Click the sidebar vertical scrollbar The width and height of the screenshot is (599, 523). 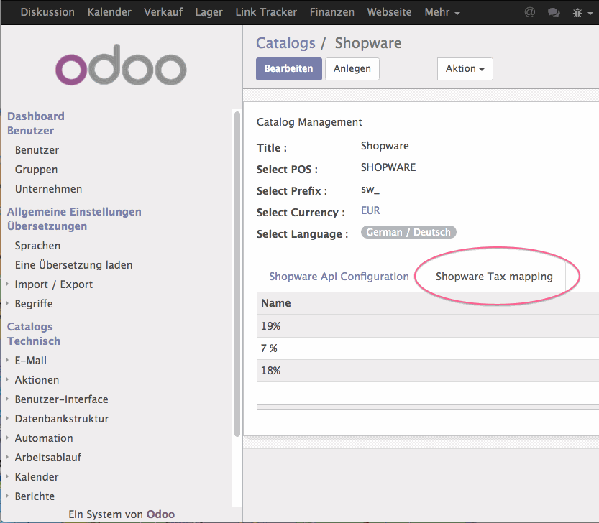(x=237, y=273)
